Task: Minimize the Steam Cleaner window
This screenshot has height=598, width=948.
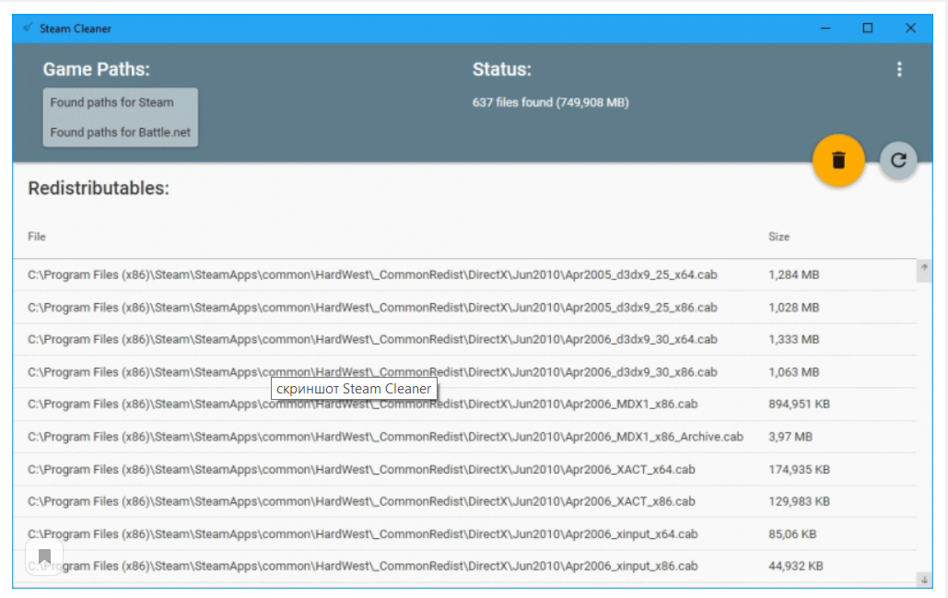Action: [825, 28]
